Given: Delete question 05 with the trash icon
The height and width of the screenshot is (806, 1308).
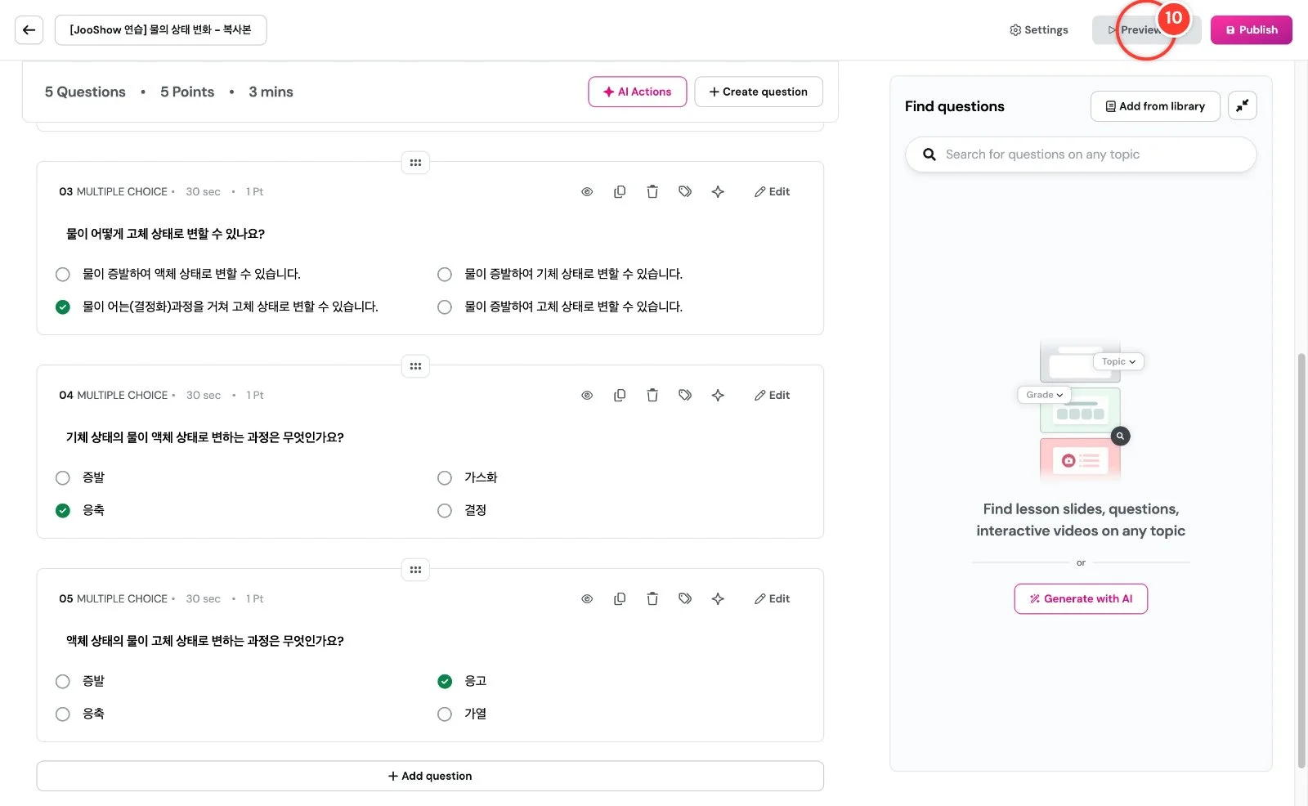Looking at the screenshot, I should (652, 599).
